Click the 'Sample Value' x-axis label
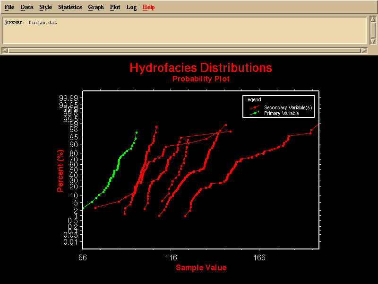Viewport: 378px width, 284px height. pos(201,267)
